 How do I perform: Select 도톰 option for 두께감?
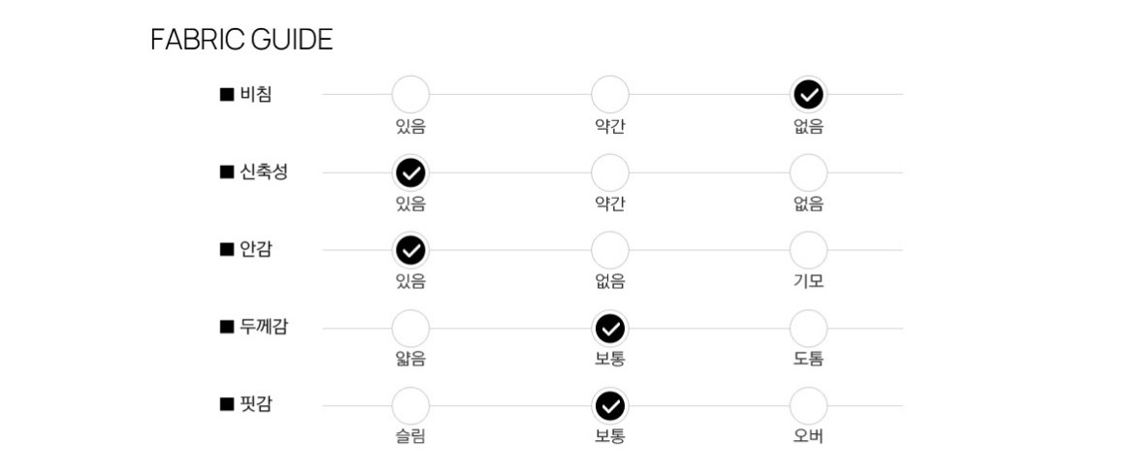pos(808,329)
